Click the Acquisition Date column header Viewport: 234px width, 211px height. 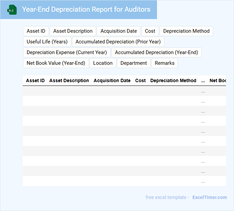pyautogui.click(x=112, y=80)
